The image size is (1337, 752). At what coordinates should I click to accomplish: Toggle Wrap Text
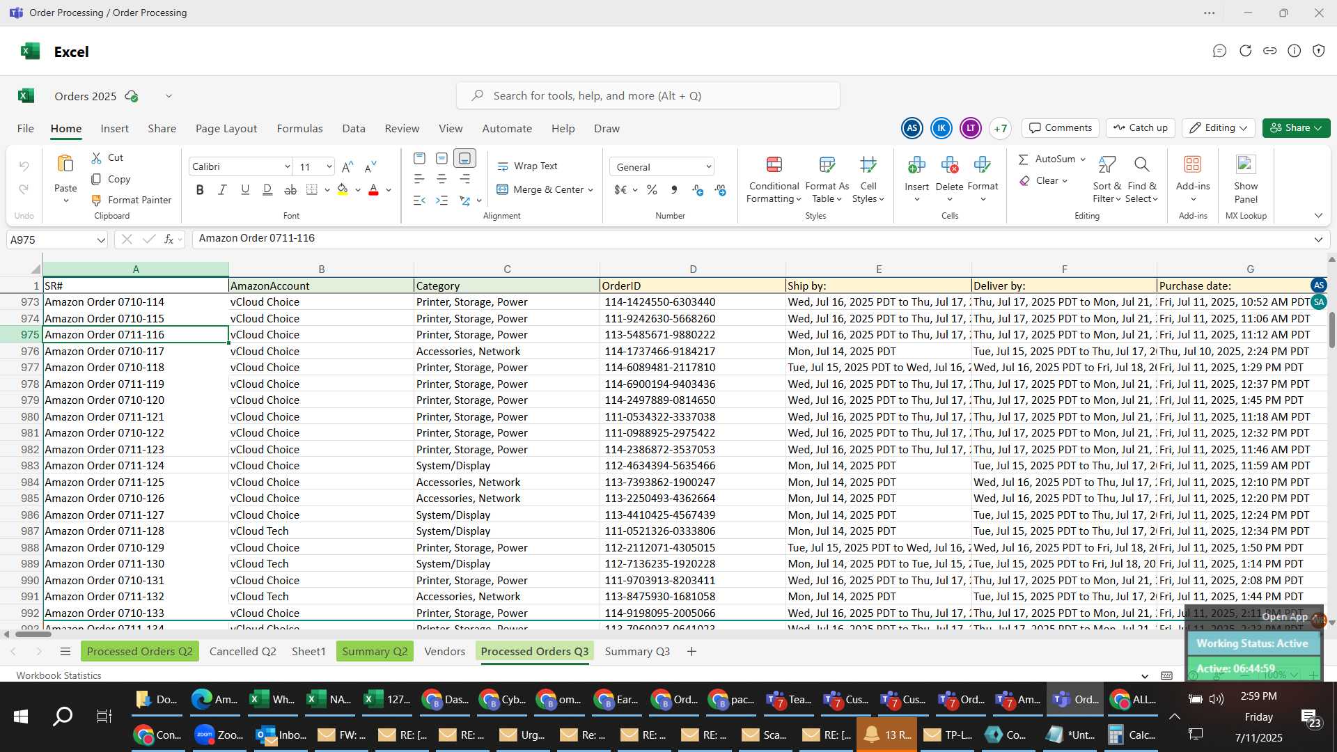coord(527,166)
